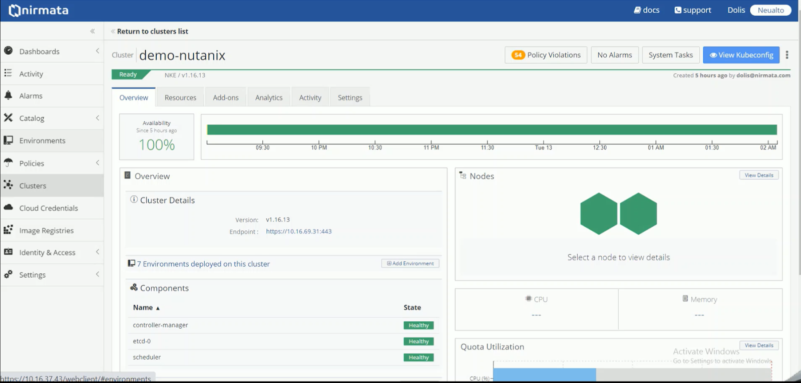
Task: Click the State column header
Action: [x=413, y=307]
